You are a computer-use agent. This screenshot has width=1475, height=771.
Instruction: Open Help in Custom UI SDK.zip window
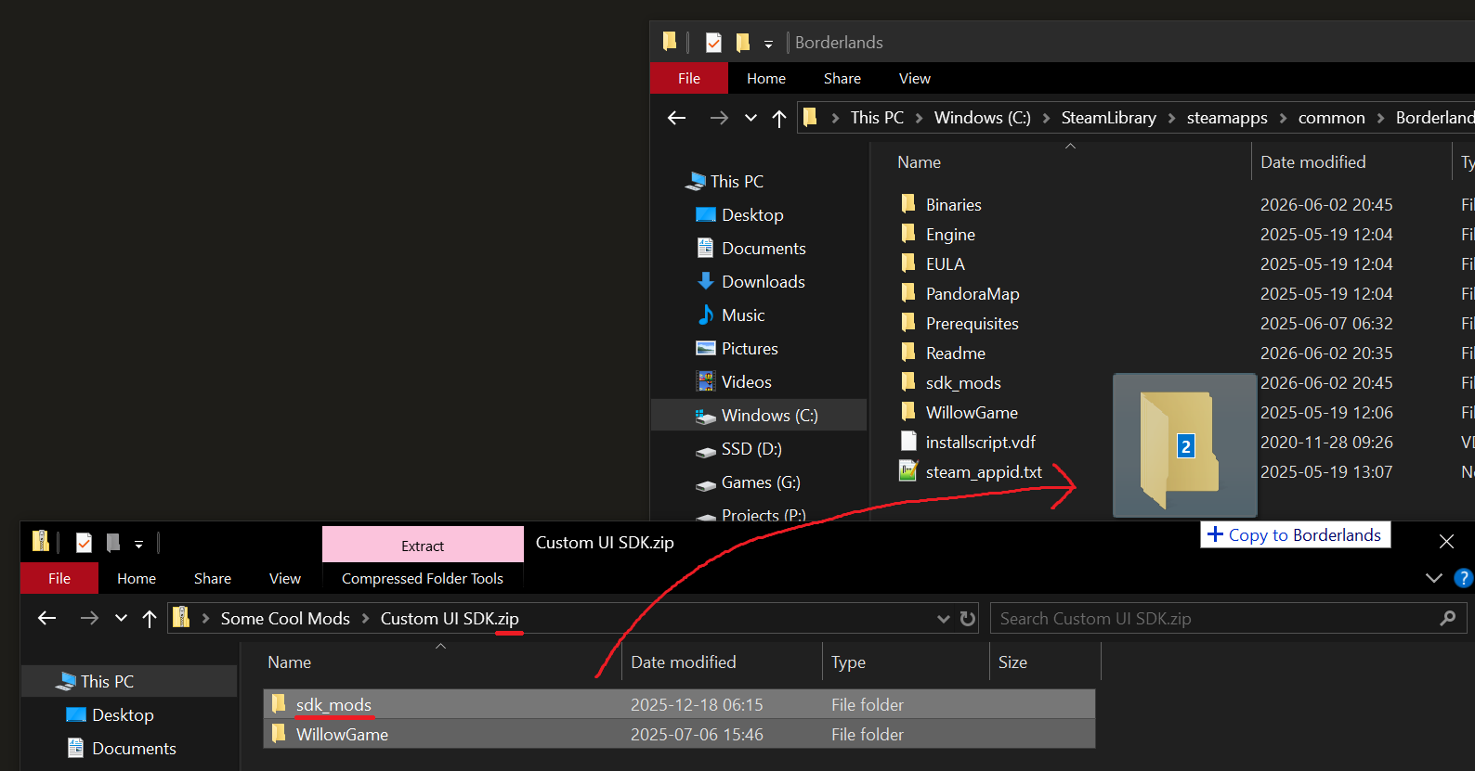1464,578
